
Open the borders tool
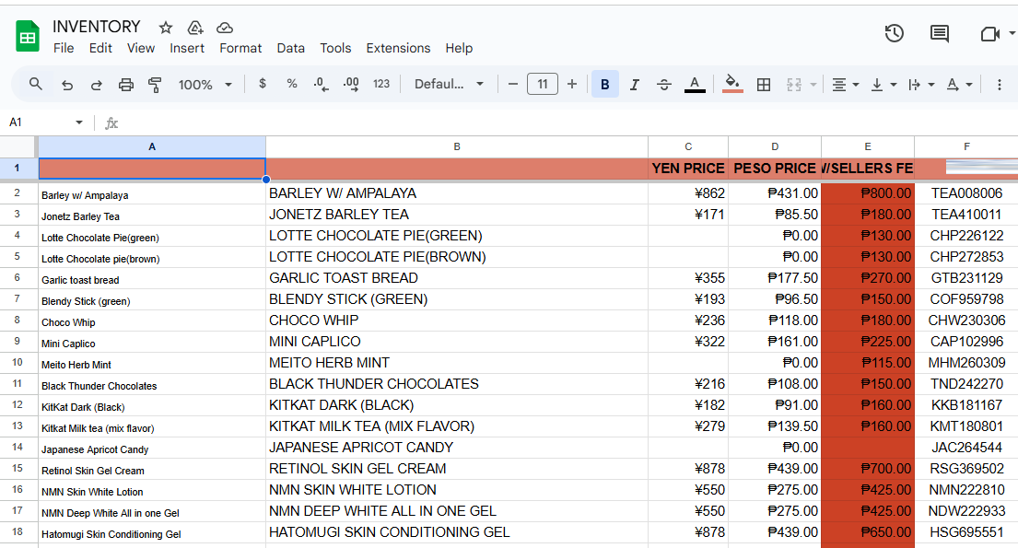click(764, 85)
